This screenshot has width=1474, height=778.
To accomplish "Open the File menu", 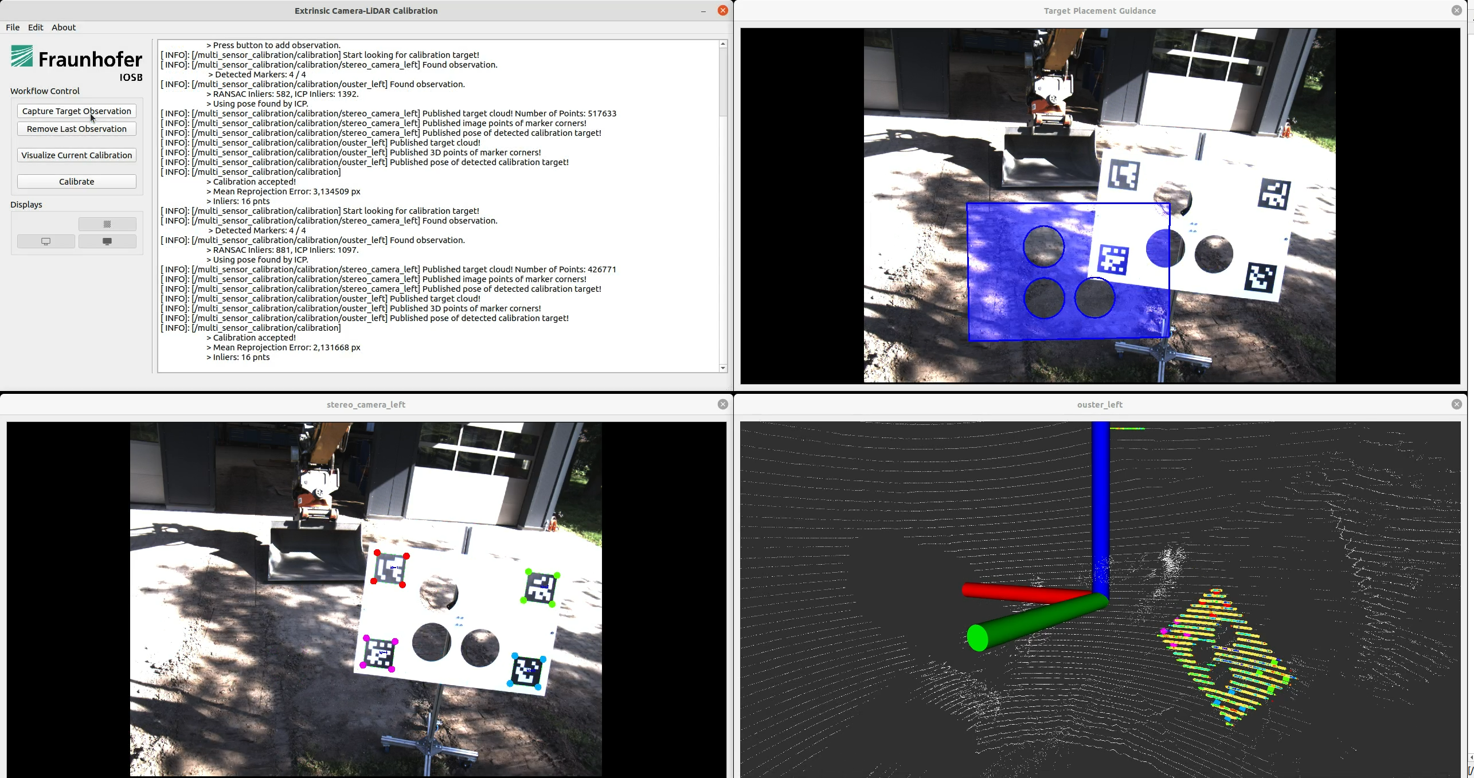I will [x=13, y=28].
